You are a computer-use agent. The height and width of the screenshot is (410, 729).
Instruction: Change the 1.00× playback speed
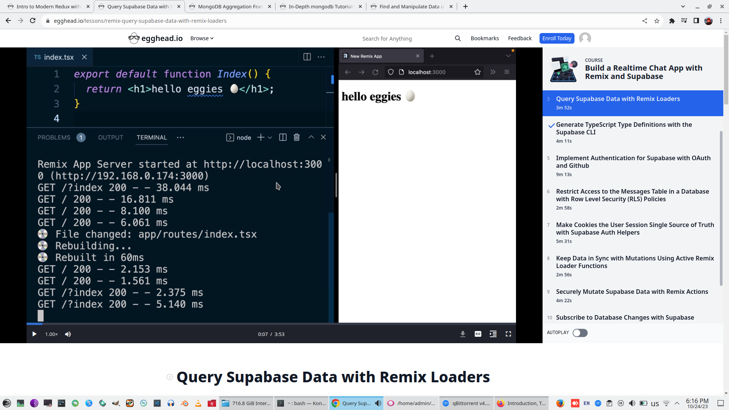[51, 334]
